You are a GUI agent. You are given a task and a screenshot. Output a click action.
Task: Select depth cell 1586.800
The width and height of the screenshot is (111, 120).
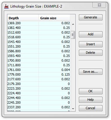23,51
